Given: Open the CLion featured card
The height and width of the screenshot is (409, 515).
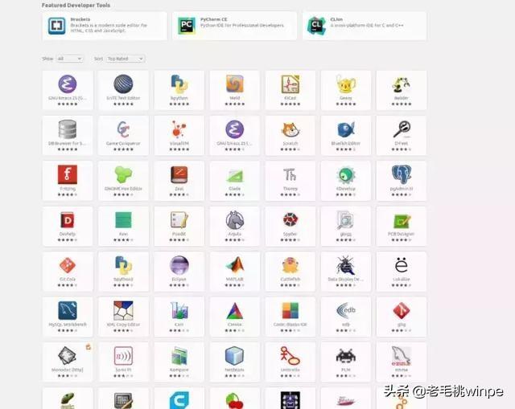Looking at the screenshot, I should click(365, 26).
